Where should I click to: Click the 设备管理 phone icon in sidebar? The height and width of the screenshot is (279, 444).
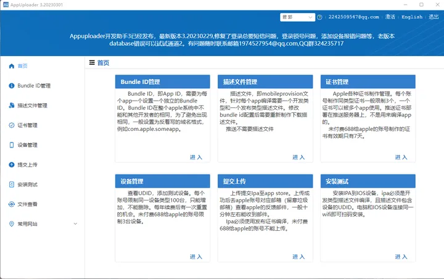tap(12, 145)
